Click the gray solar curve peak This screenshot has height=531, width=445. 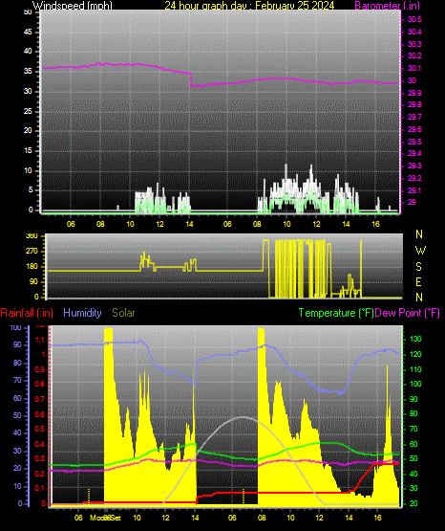(243, 417)
